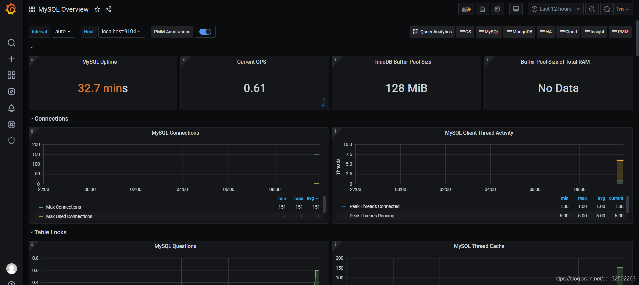Open the sidebar Dashboards icon
639x285 pixels.
(11, 75)
